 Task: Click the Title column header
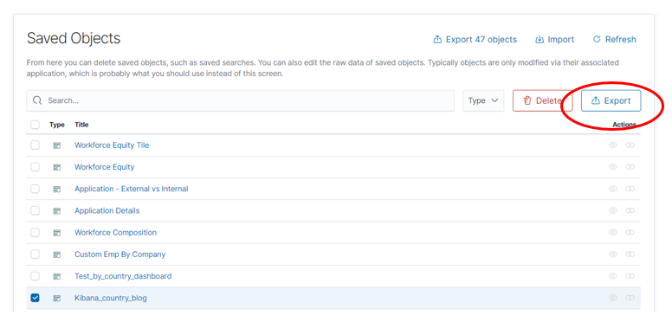tap(81, 125)
